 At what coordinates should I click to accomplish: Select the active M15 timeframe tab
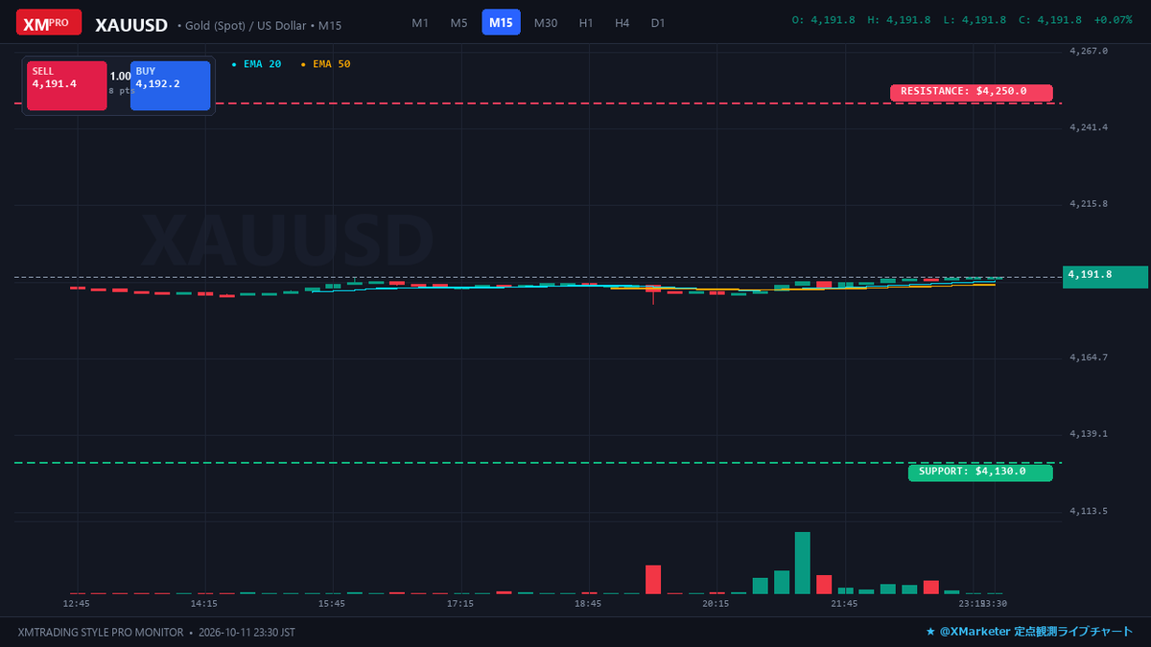point(501,22)
